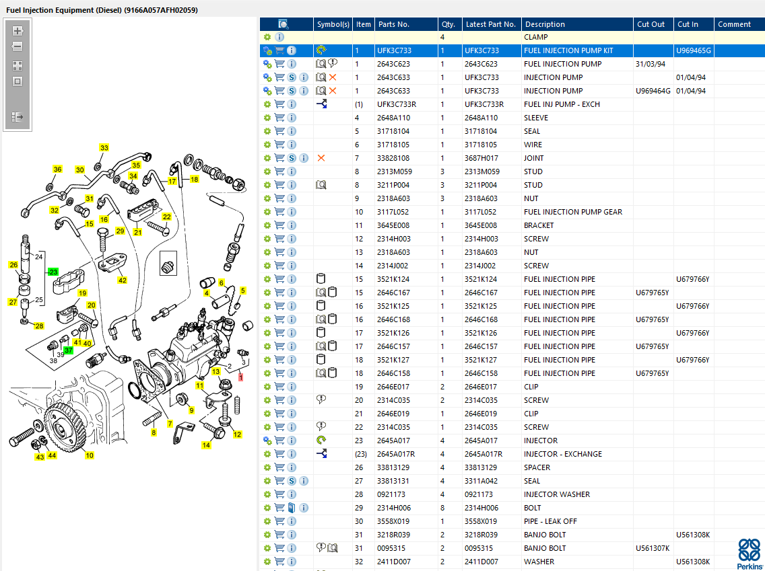Open info for INJECTOR WASHER row
Viewport: 765px width, 571px height.
pos(292,494)
